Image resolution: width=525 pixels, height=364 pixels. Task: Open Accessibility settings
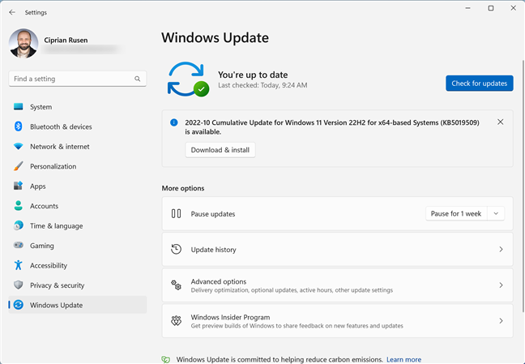[77, 265]
